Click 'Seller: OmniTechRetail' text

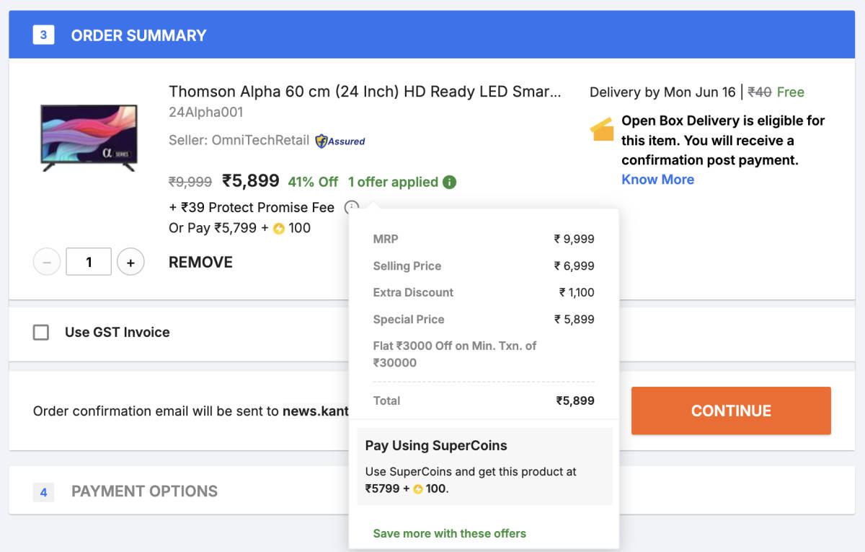[x=239, y=141]
